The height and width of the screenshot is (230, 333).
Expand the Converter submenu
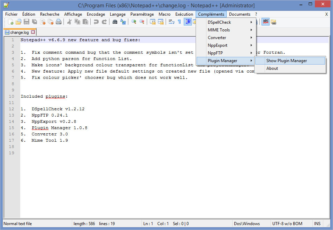coord(226,38)
